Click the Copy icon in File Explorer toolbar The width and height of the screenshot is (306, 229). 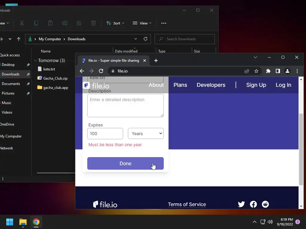(36, 23)
